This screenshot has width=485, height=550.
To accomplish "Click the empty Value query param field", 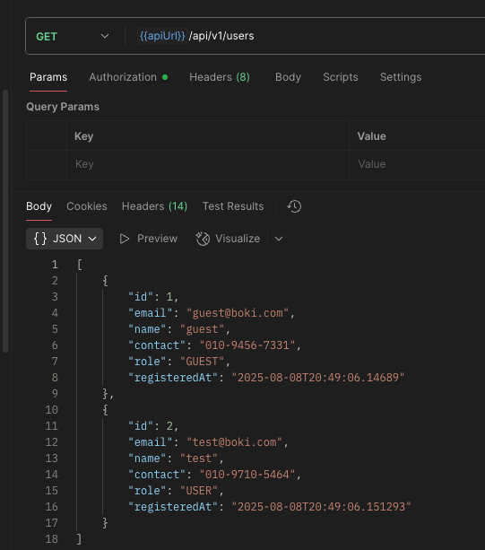I will [418, 164].
